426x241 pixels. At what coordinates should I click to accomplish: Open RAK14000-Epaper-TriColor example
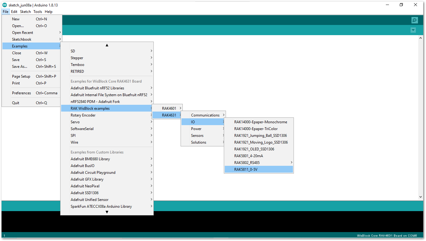[259, 129]
